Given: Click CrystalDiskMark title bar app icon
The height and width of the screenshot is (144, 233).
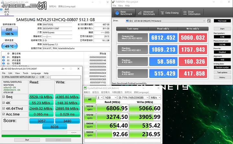Looking at the screenshot, I should 85,88.
